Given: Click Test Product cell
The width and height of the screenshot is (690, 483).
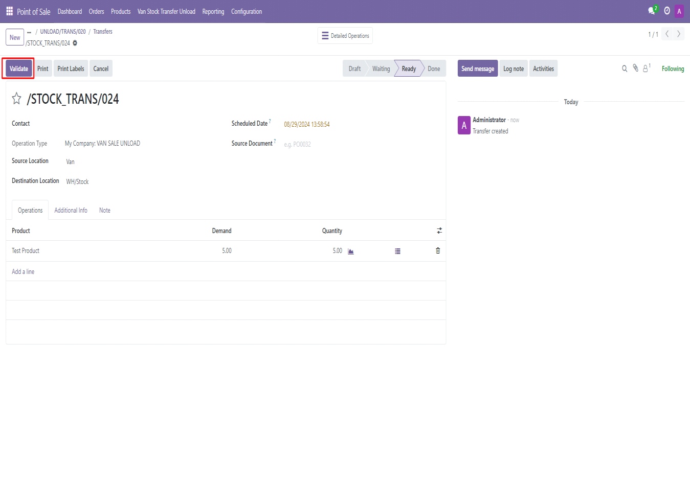Looking at the screenshot, I should [x=26, y=251].
